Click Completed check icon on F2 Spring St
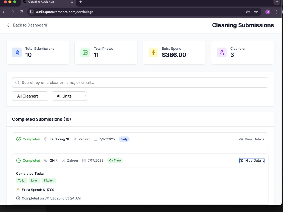This screenshot has height=212, width=283. 18,139
